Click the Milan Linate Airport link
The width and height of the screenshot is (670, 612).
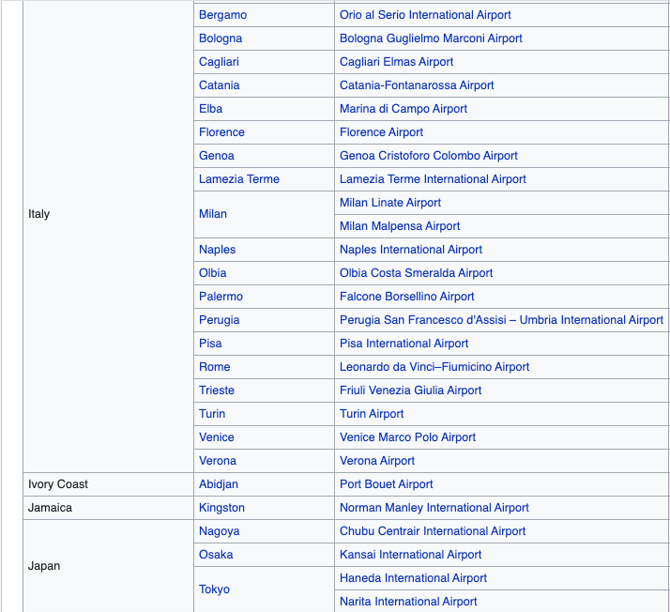(390, 203)
